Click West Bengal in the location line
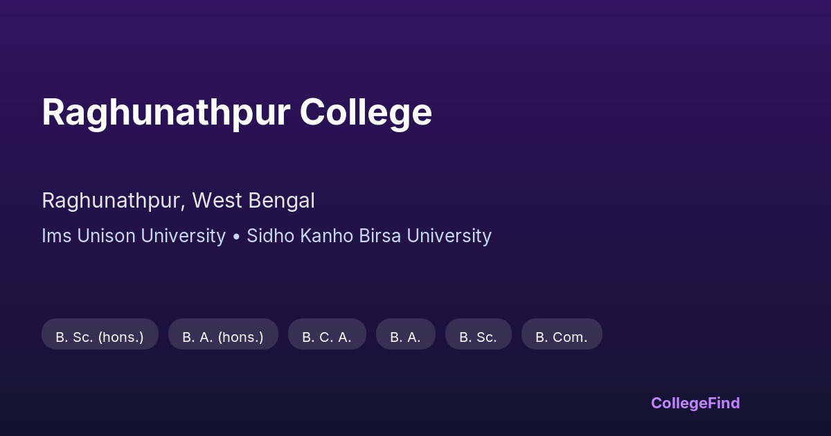Viewport: 831px width, 436px height. pyautogui.click(x=253, y=201)
